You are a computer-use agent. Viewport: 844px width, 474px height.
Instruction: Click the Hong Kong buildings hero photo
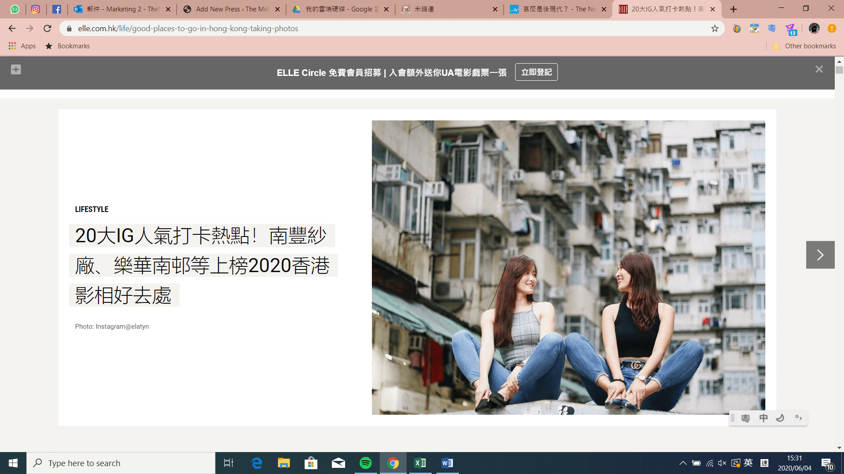568,267
